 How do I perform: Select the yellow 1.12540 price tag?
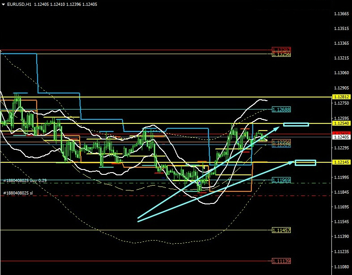[x=341, y=123]
